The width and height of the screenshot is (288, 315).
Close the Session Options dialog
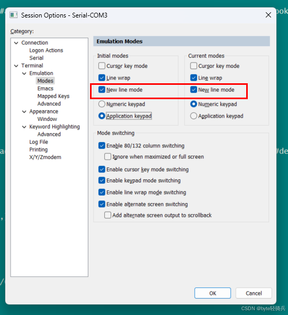(268, 15)
